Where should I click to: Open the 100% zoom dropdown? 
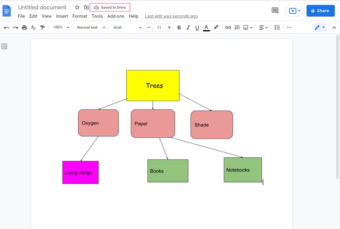[61, 28]
